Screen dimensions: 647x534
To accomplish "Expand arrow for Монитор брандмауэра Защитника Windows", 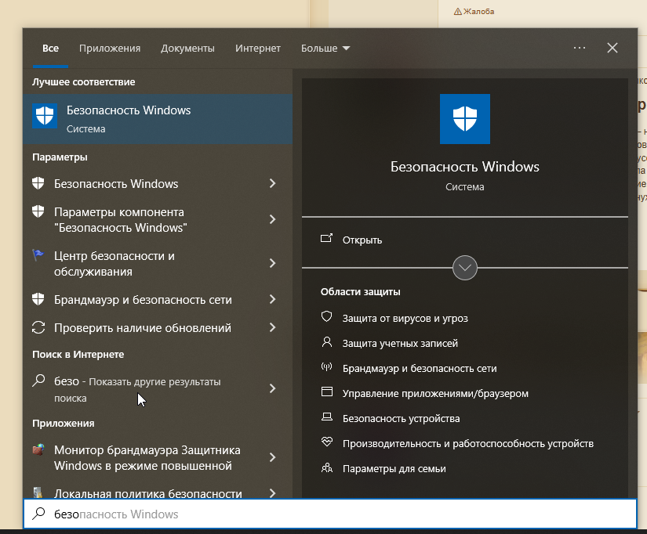I will tap(272, 457).
